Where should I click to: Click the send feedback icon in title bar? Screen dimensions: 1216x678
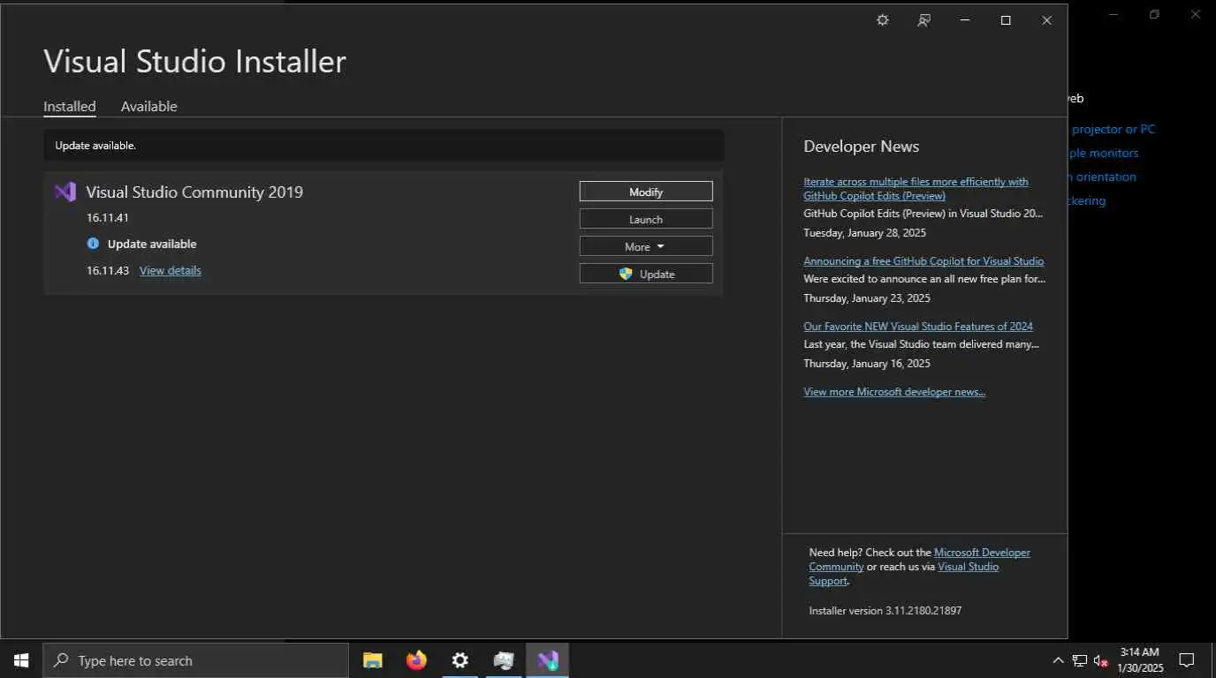click(923, 20)
